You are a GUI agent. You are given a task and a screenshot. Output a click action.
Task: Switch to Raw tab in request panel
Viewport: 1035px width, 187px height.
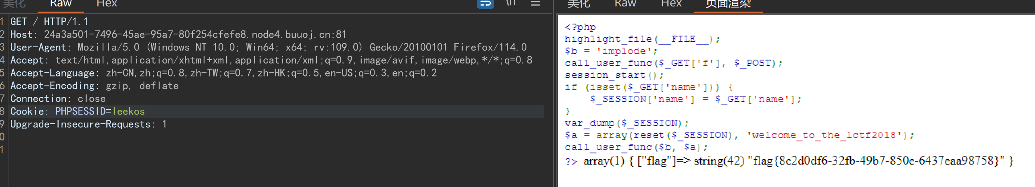61,4
